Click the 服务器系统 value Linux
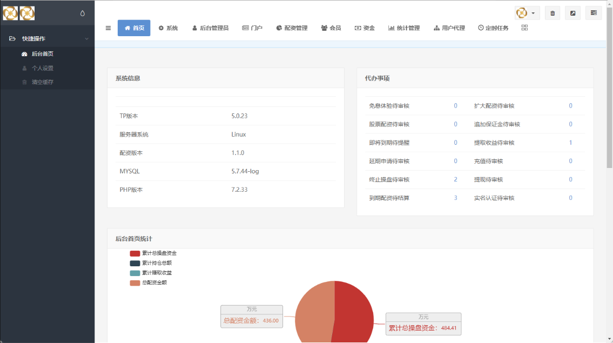 [x=239, y=134]
